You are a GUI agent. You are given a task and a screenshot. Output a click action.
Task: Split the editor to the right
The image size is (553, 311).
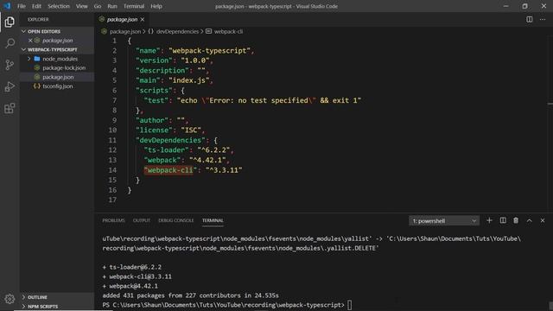(x=530, y=19)
